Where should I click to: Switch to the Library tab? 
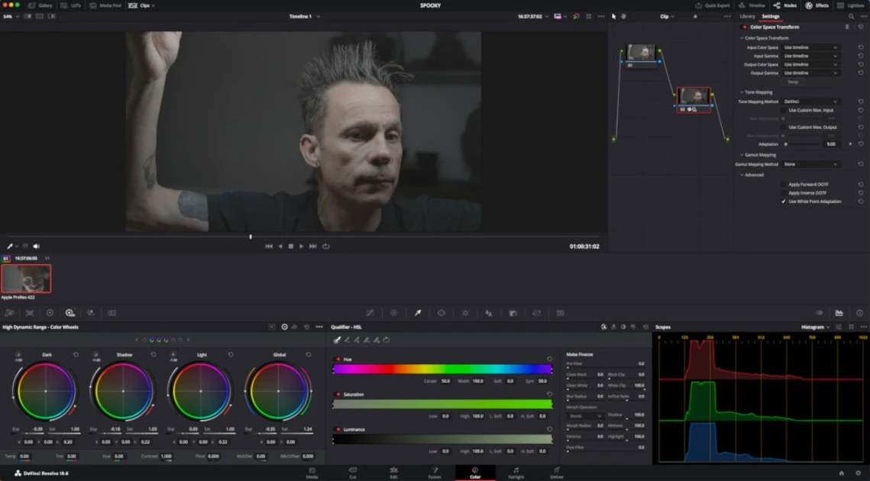tap(747, 17)
